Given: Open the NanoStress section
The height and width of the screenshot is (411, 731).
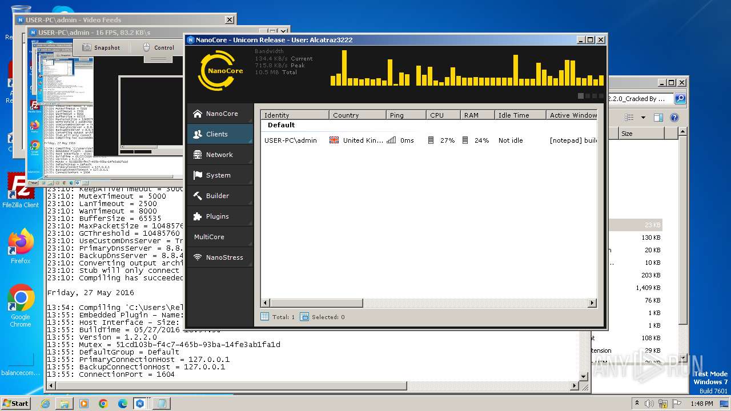Looking at the screenshot, I should pos(220,257).
